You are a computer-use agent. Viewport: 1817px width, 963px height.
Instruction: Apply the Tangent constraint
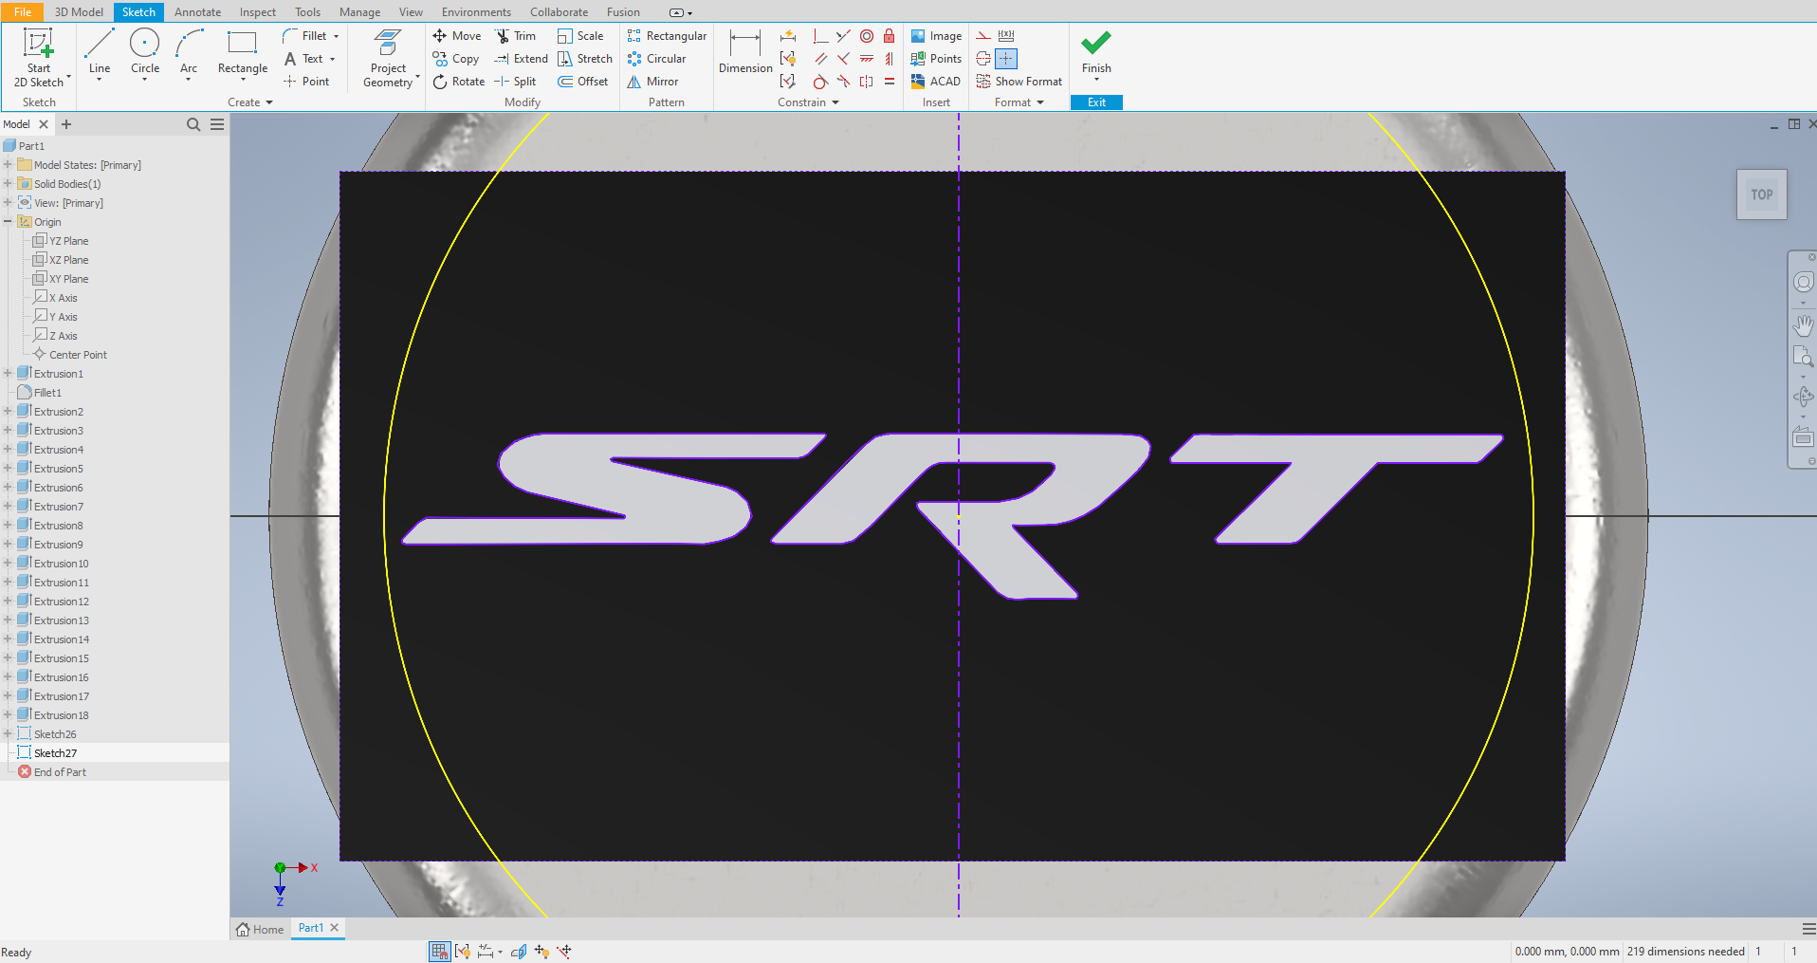820,82
